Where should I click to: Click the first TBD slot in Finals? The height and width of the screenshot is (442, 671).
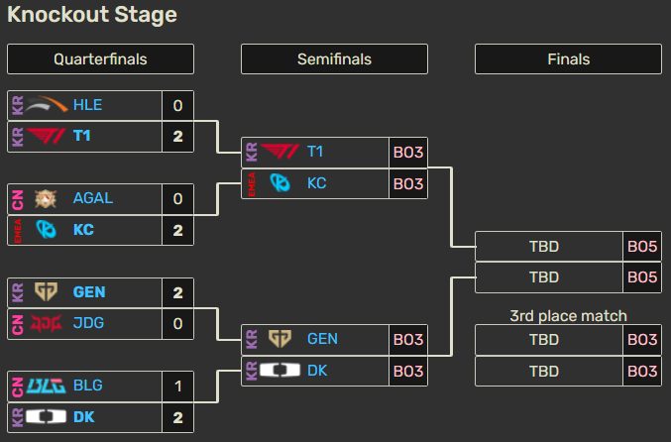pos(544,247)
